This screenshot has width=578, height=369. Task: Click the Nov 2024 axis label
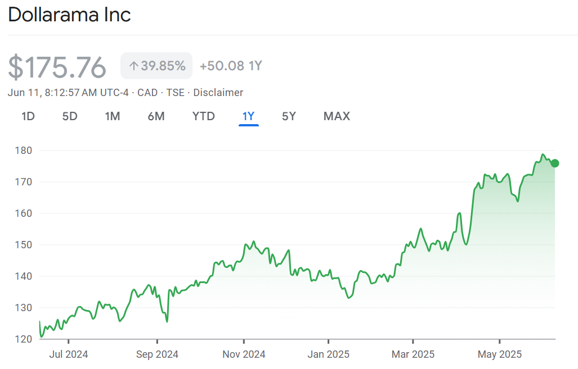(x=244, y=354)
